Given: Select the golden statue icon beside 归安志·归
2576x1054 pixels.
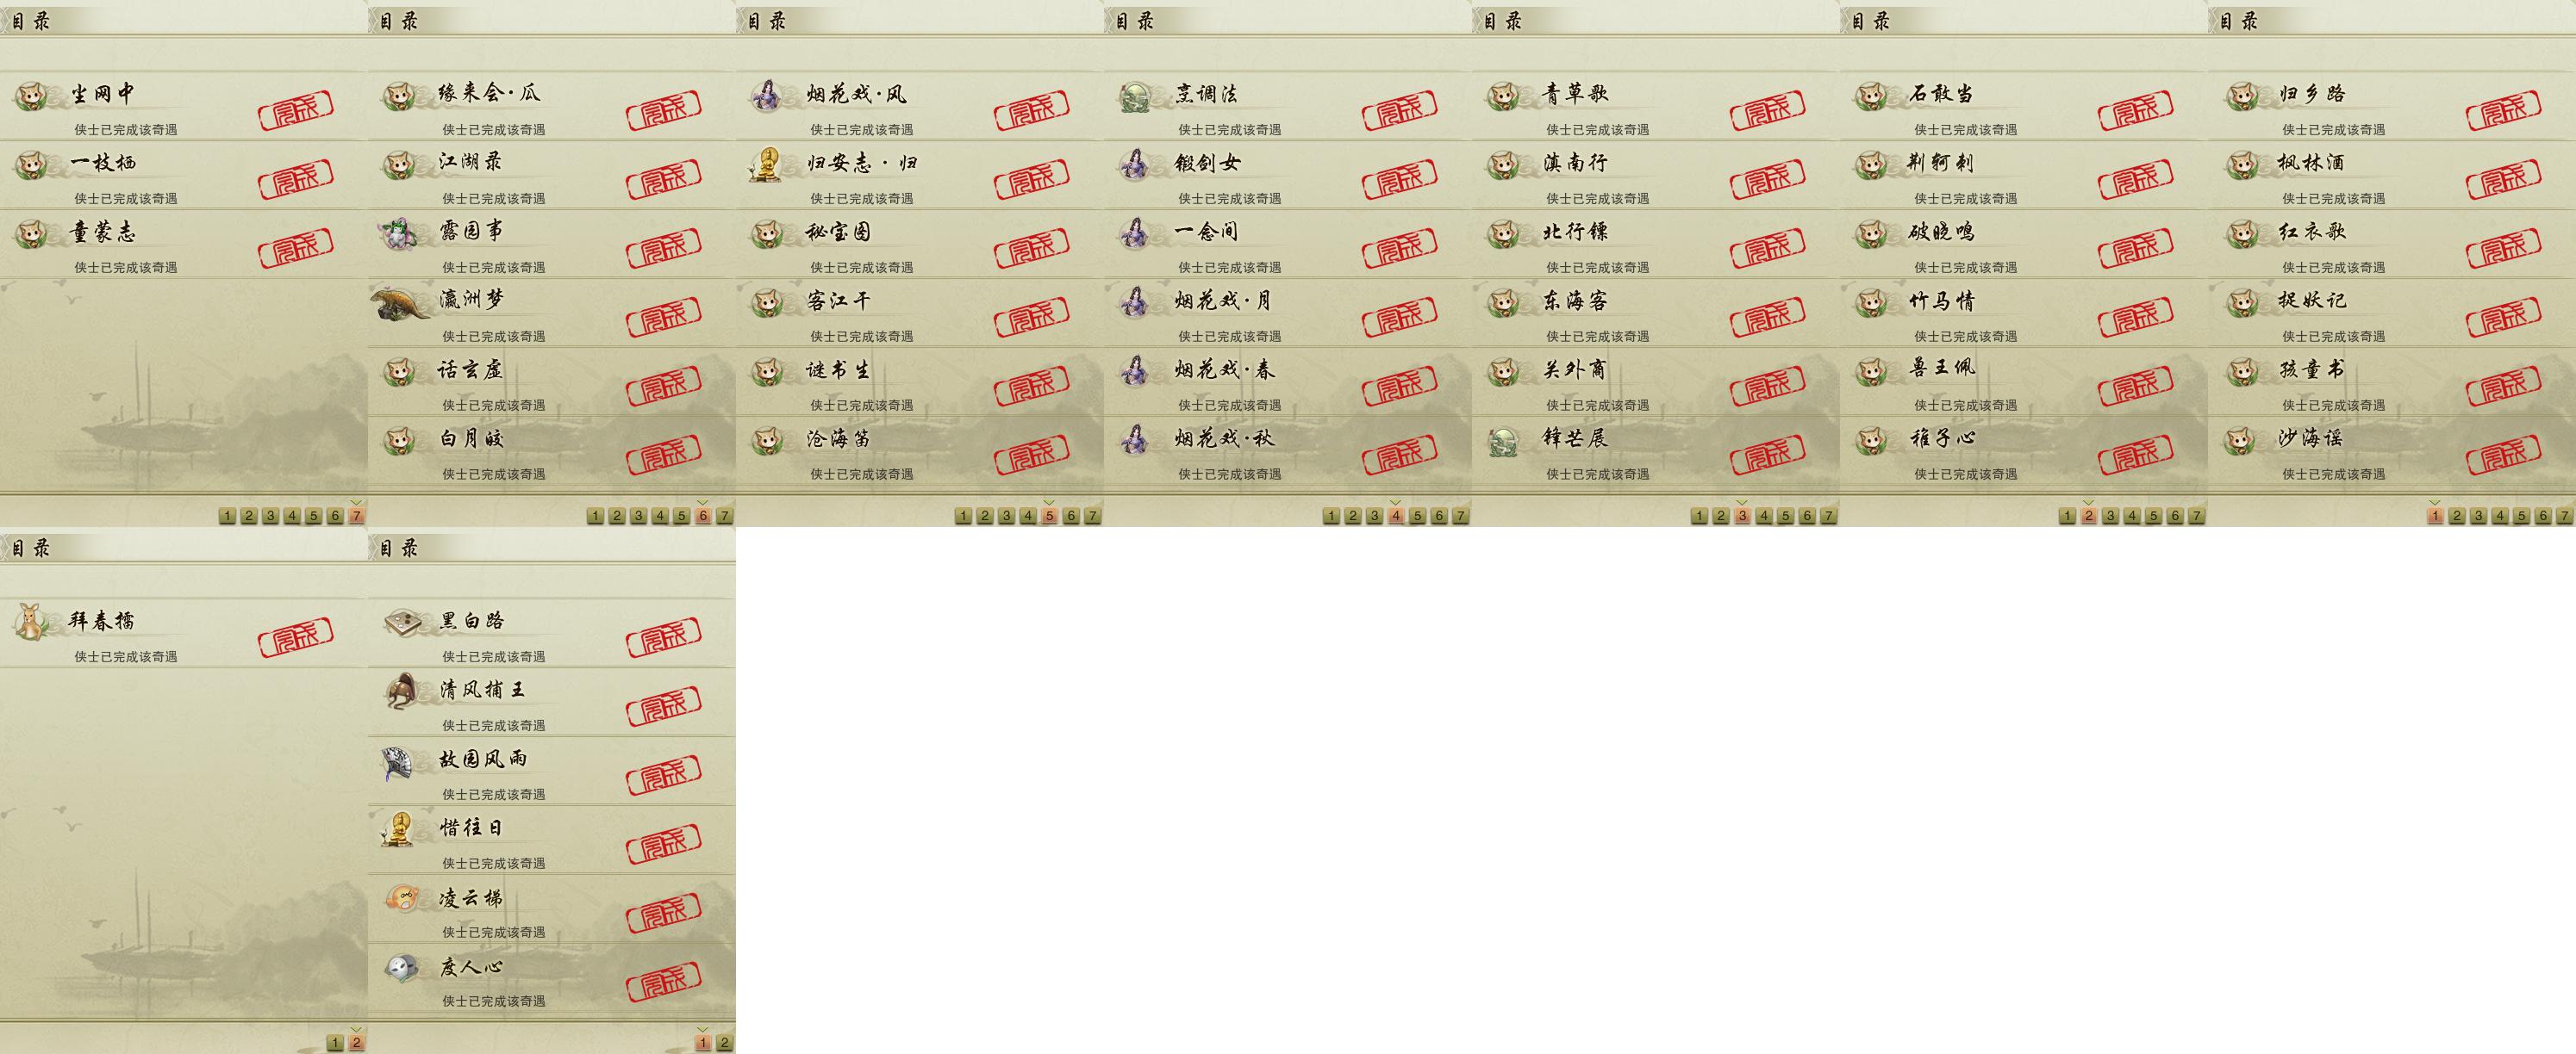Looking at the screenshot, I should click(x=766, y=164).
